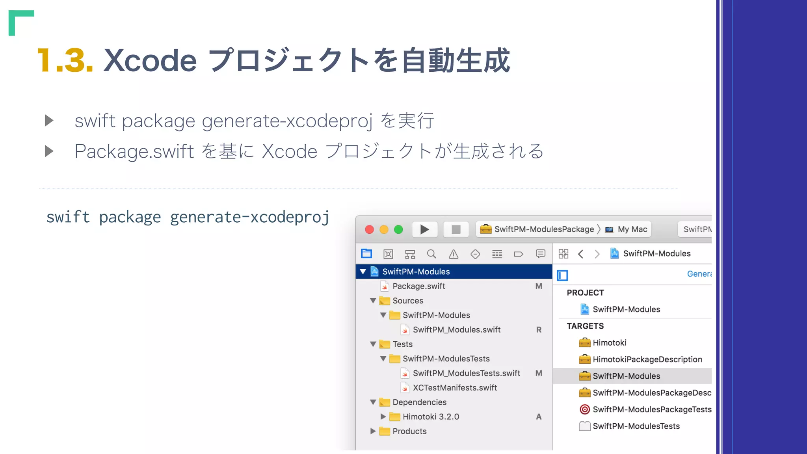Open the Issue navigator warning icon
The height and width of the screenshot is (454, 807).
point(454,254)
